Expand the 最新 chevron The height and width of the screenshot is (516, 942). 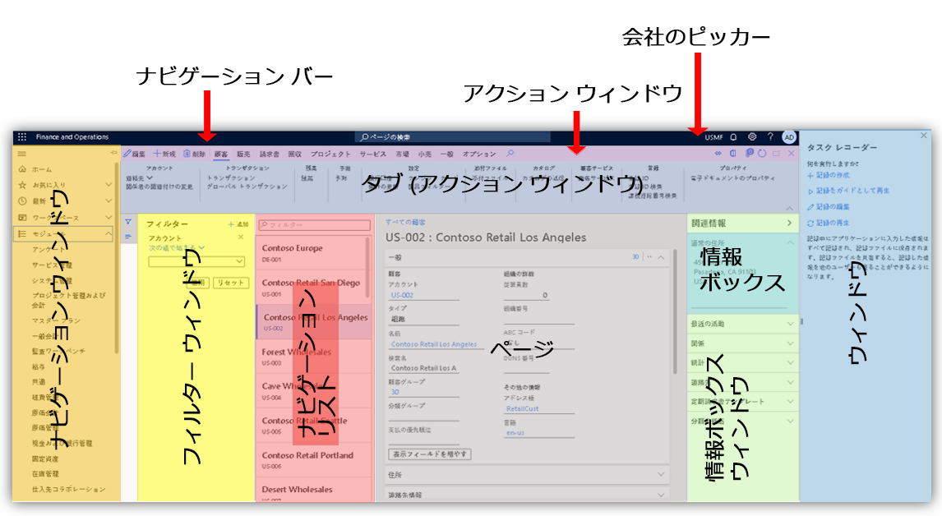tap(109, 200)
